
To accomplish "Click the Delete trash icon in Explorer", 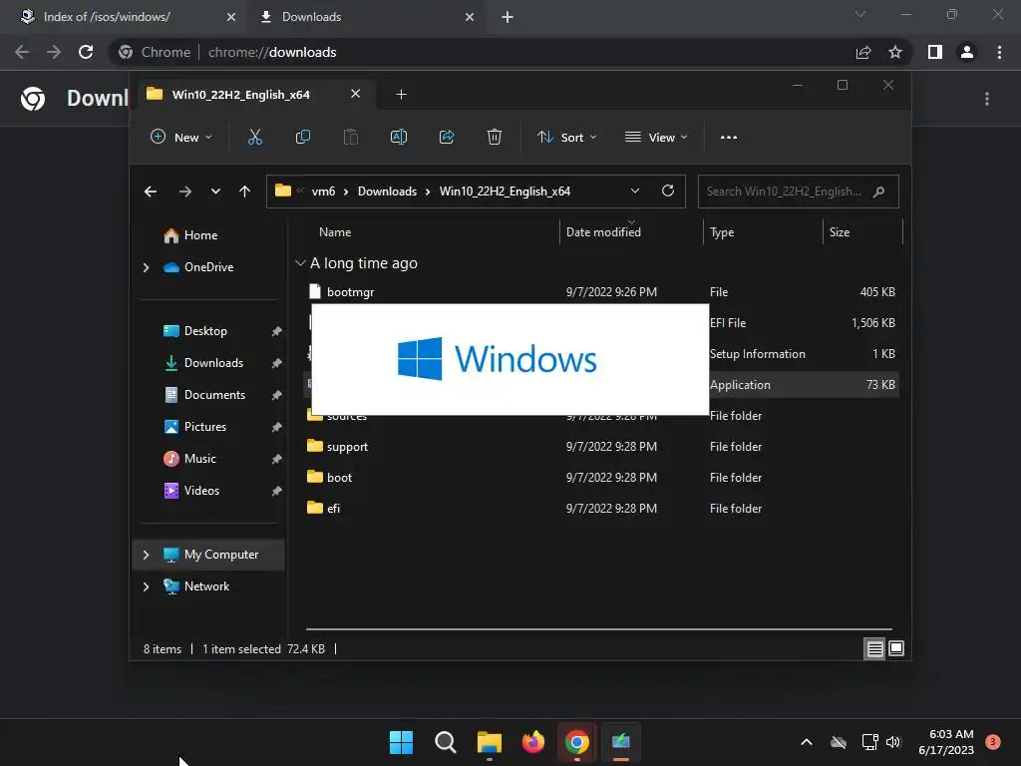I will 495,137.
